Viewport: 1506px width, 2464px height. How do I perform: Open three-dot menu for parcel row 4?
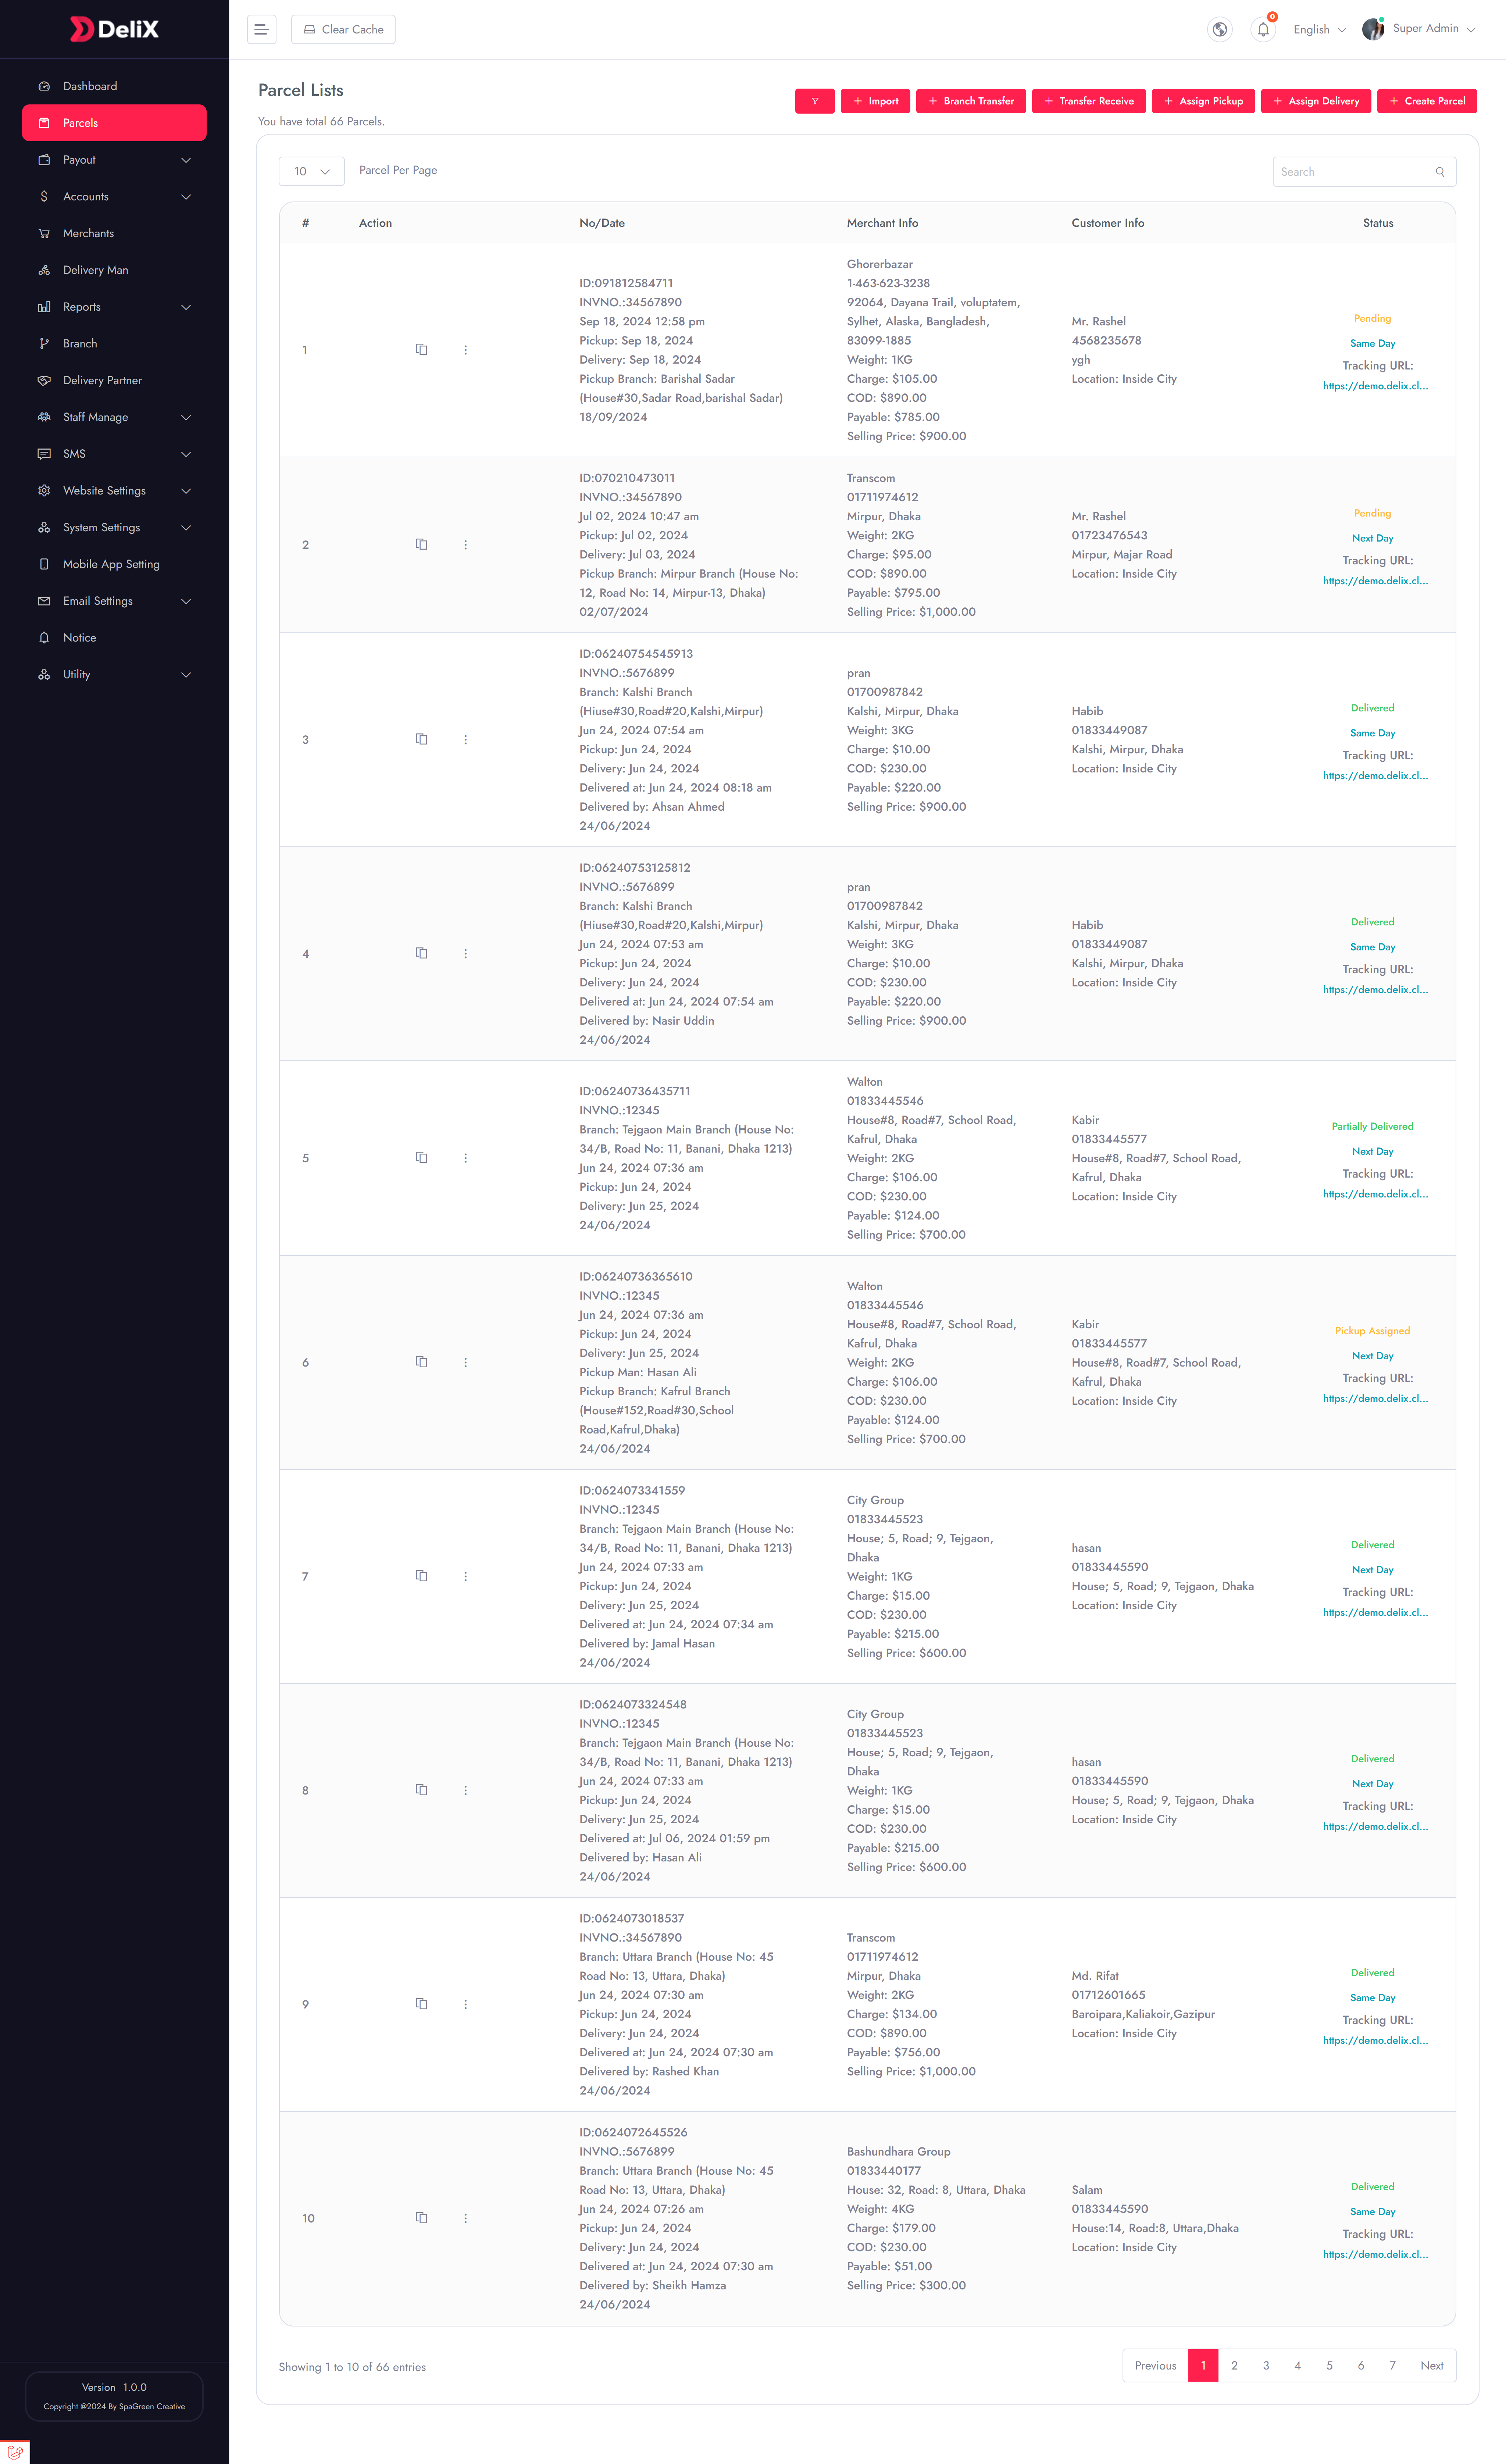[465, 954]
